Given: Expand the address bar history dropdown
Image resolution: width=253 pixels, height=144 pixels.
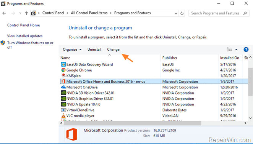Looking at the screenshot, I should point(176,13).
